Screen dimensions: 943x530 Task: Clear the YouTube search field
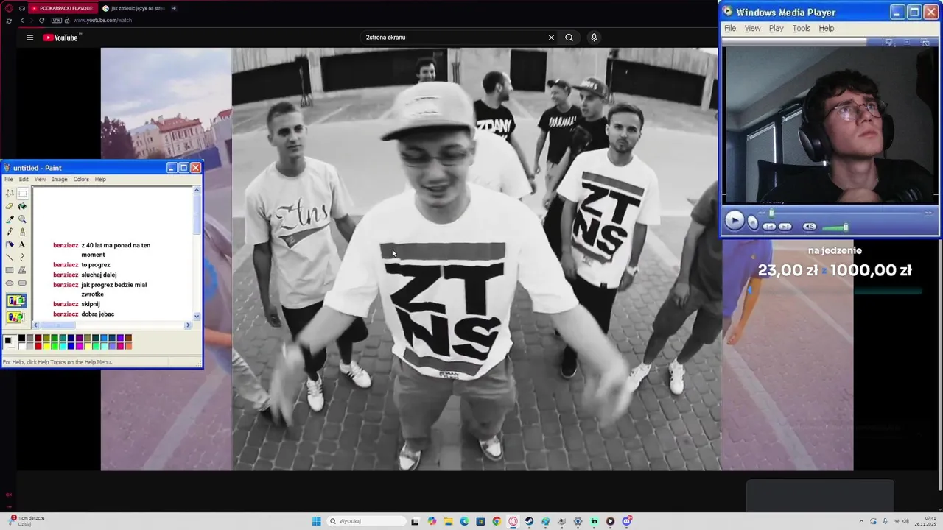point(551,38)
